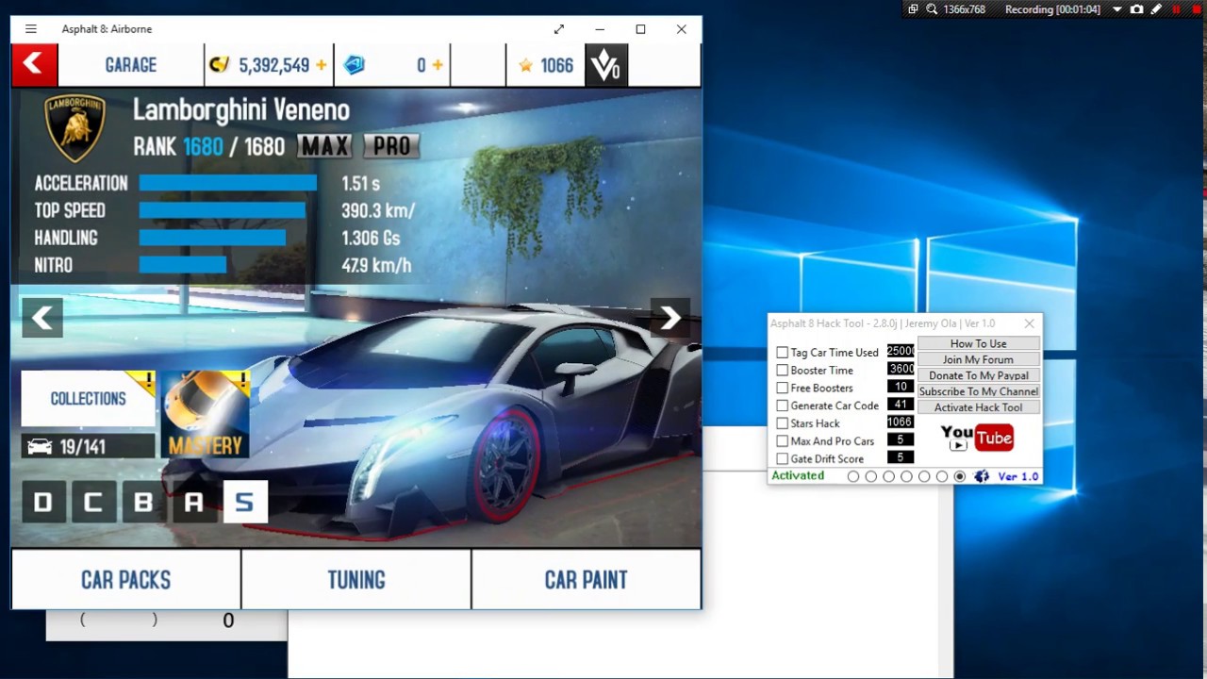
Task: Switch to class D cars
Action: point(42,502)
